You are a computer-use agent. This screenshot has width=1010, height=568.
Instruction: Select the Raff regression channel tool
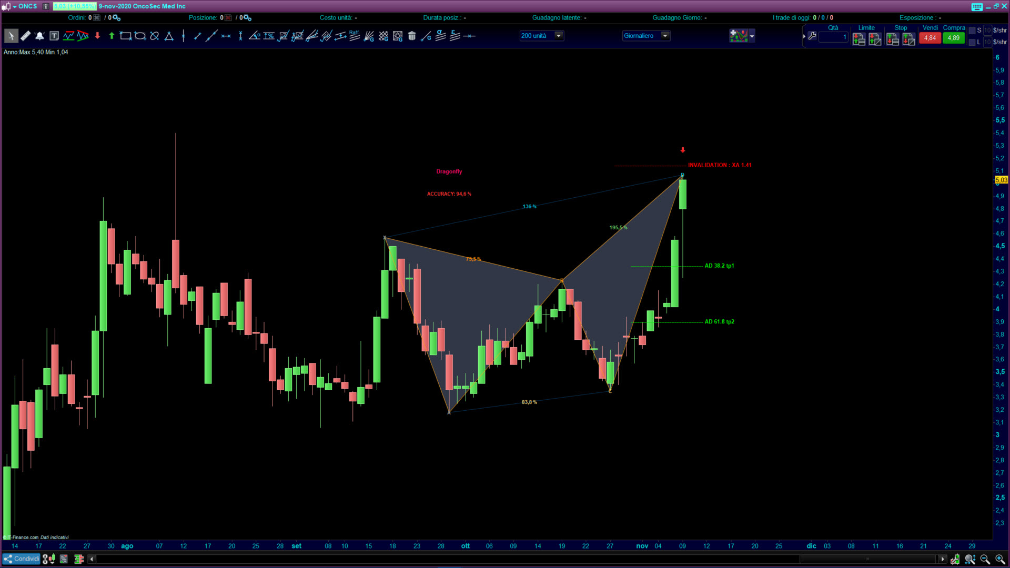click(354, 36)
